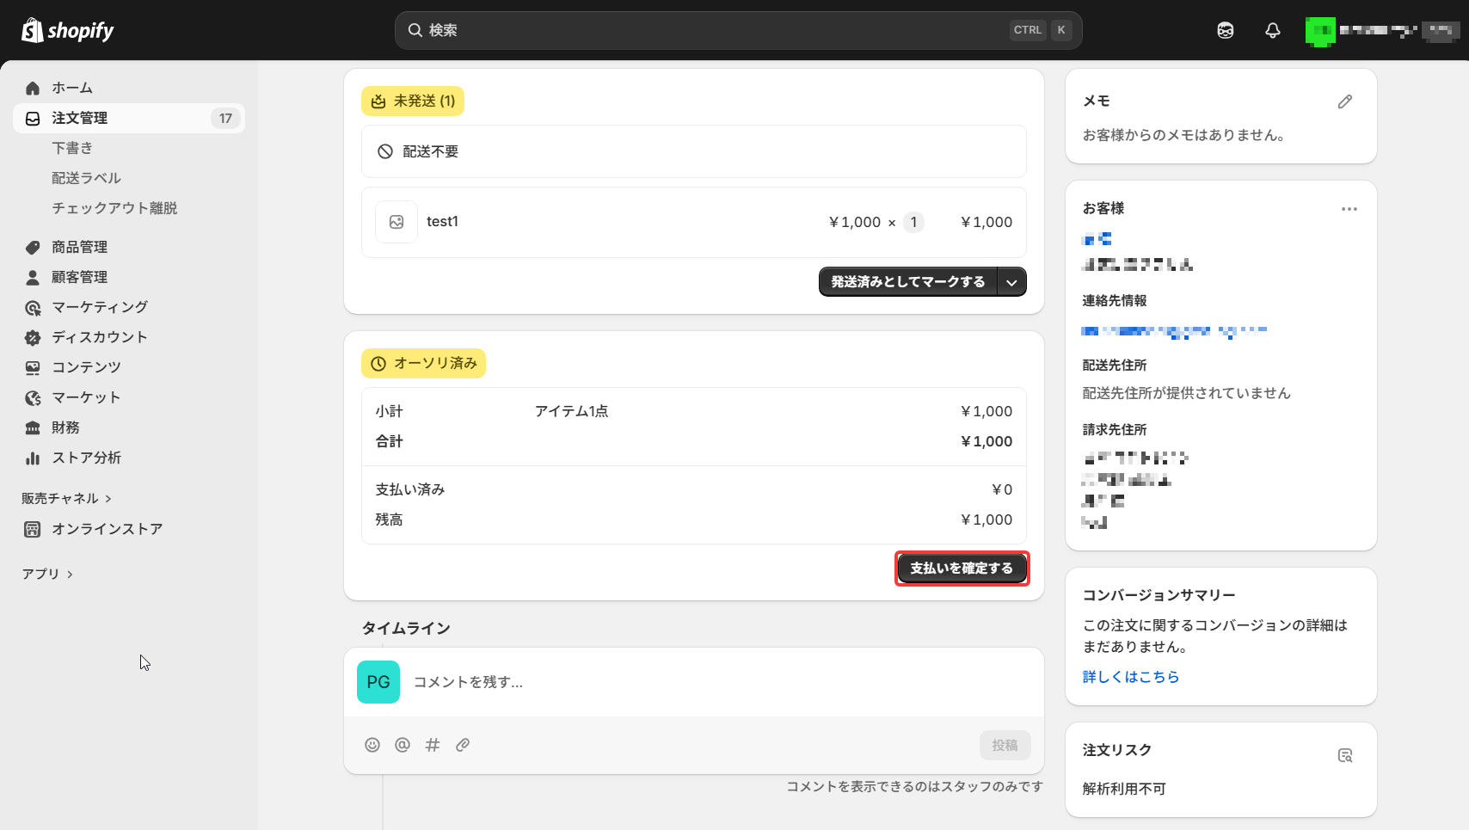1469x830 pixels.
Task: Click the customer email link
Action: (x=1174, y=331)
